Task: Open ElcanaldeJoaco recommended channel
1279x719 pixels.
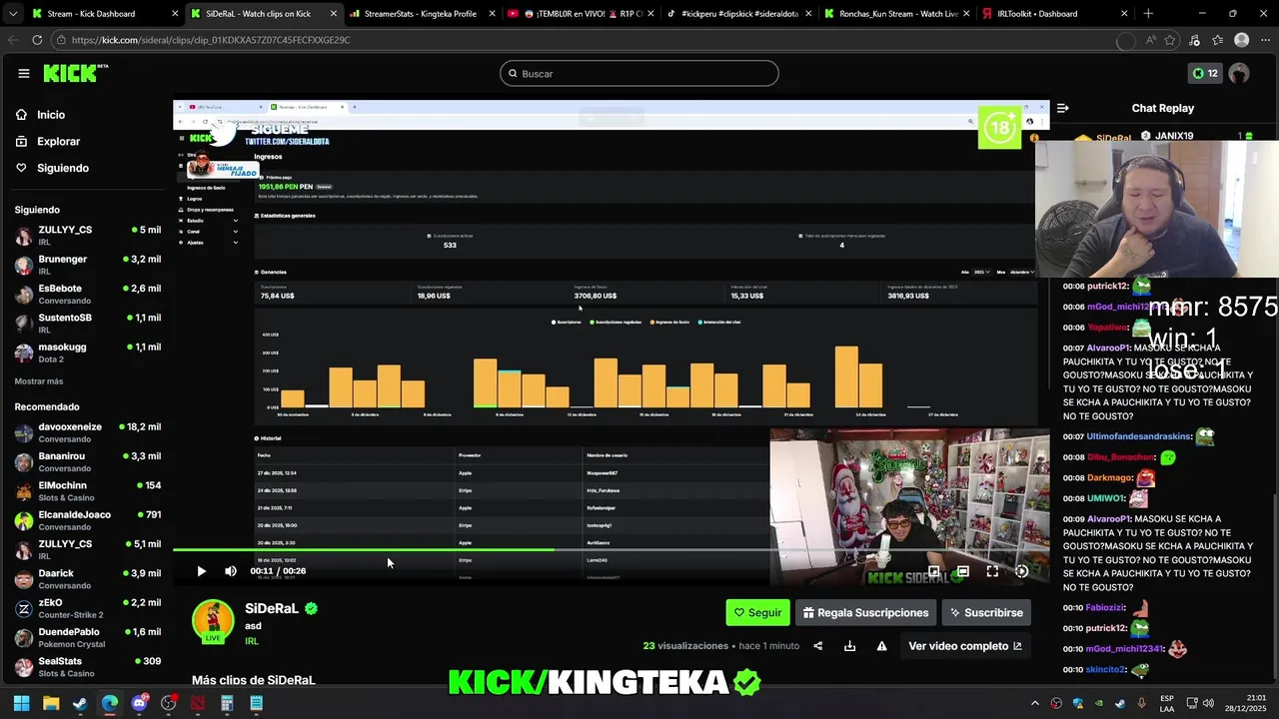Action: point(88,520)
